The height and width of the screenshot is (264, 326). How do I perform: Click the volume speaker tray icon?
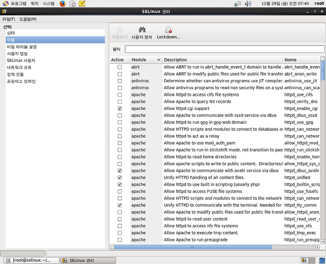point(248,4)
